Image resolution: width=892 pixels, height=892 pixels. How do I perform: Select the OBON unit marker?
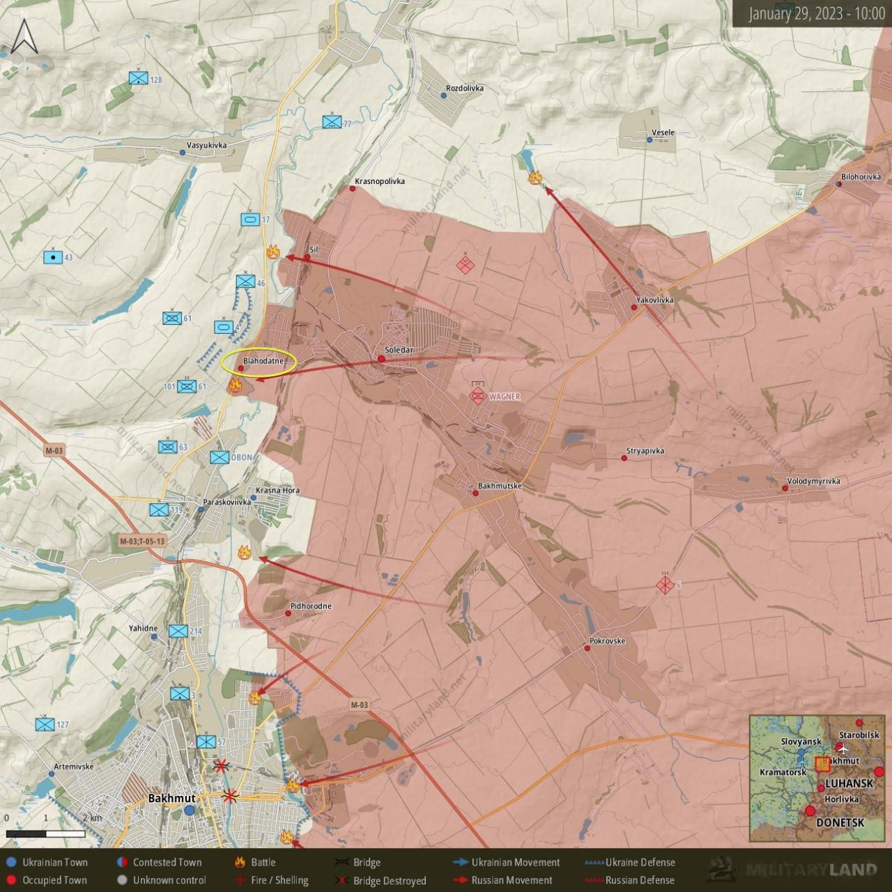click(220, 457)
